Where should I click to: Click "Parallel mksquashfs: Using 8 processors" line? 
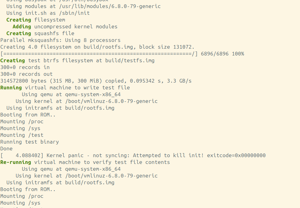coord(60,40)
